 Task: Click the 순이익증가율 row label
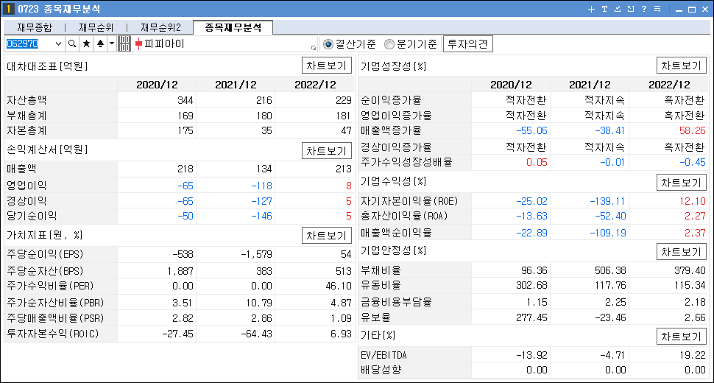(x=391, y=100)
